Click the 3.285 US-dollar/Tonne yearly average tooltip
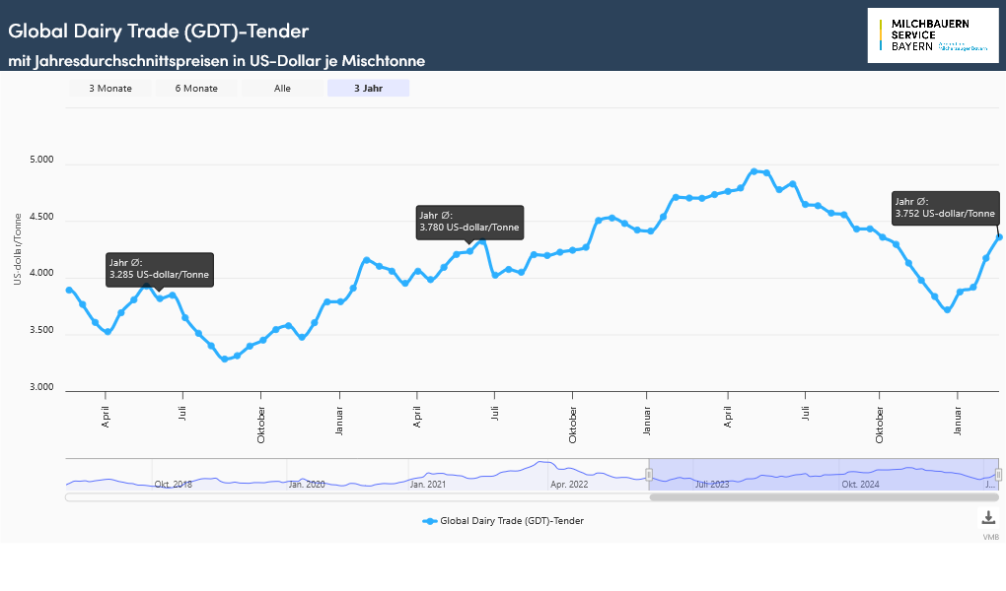This screenshot has height=591, width=1006. [159, 269]
